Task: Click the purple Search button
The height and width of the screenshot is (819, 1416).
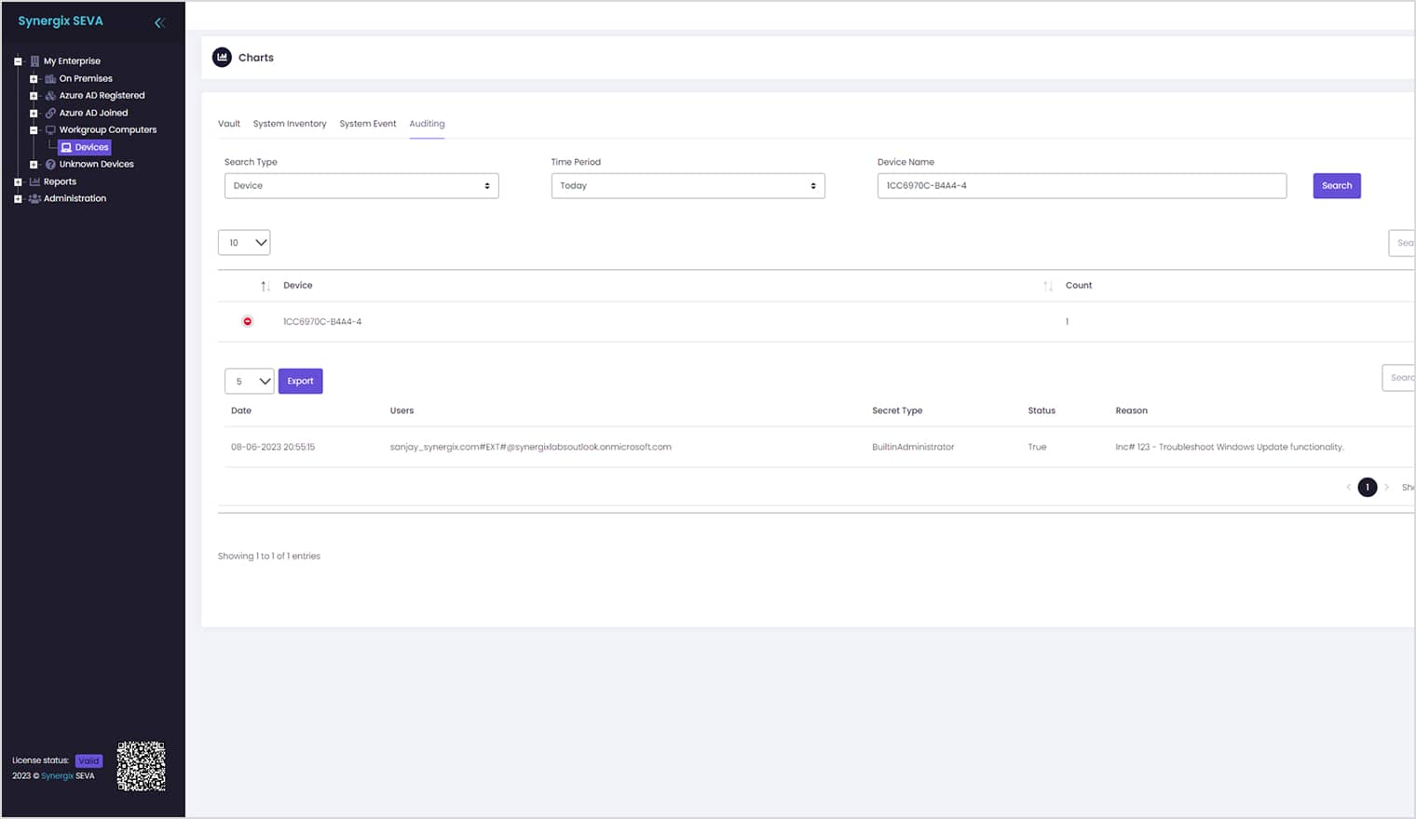Action: point(1336,186)
